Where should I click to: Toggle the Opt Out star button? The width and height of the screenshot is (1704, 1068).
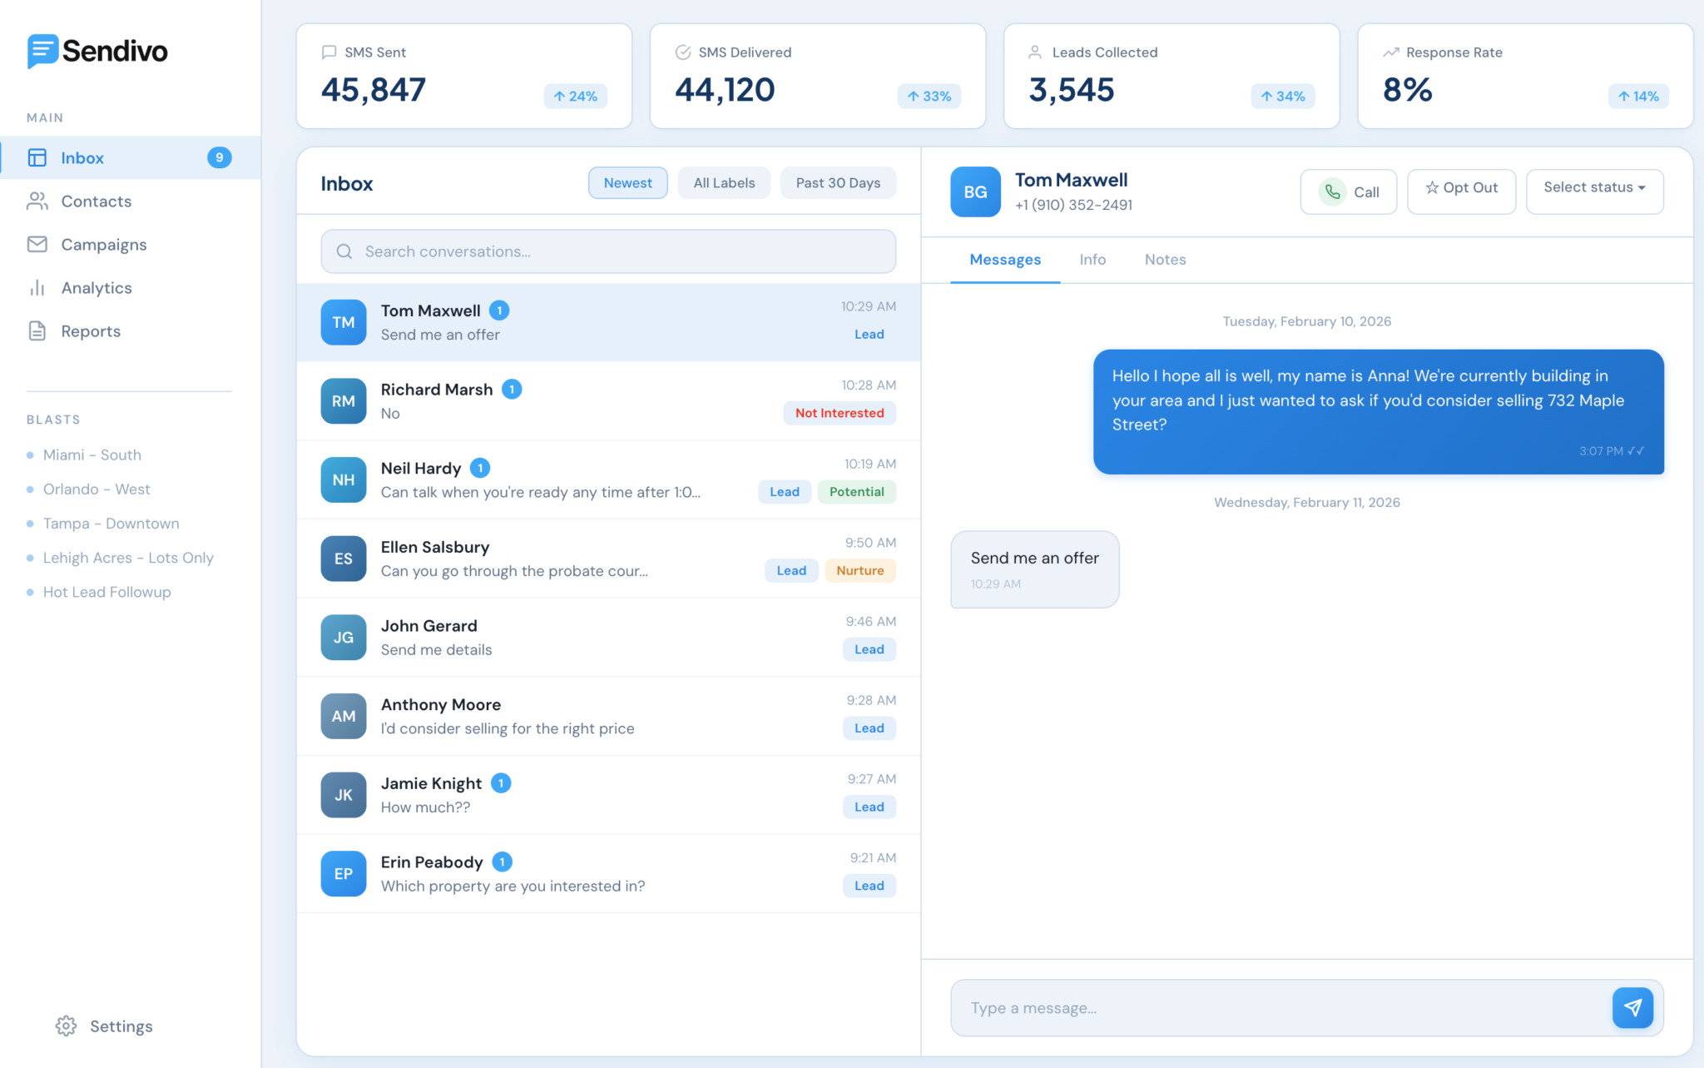[x=1461, y=188]
